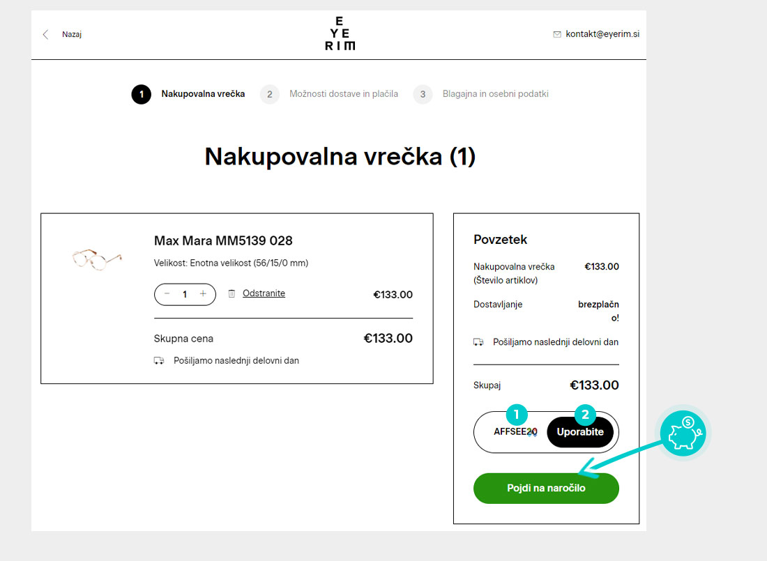Click the green Pojdi na naročilo button
This screenshot has width=767, height=561.
coord(546,489)
